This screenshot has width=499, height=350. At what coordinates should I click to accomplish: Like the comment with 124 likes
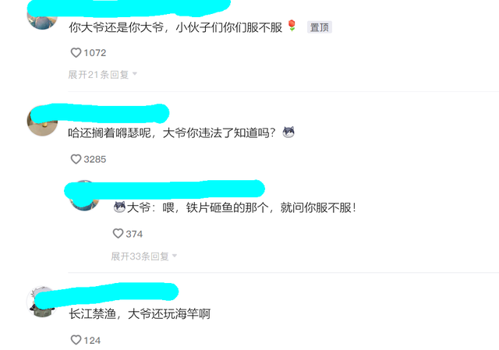click(x=76, y=340)
